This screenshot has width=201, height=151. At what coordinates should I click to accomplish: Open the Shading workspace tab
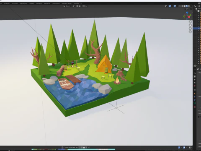[x=32, y=3]
